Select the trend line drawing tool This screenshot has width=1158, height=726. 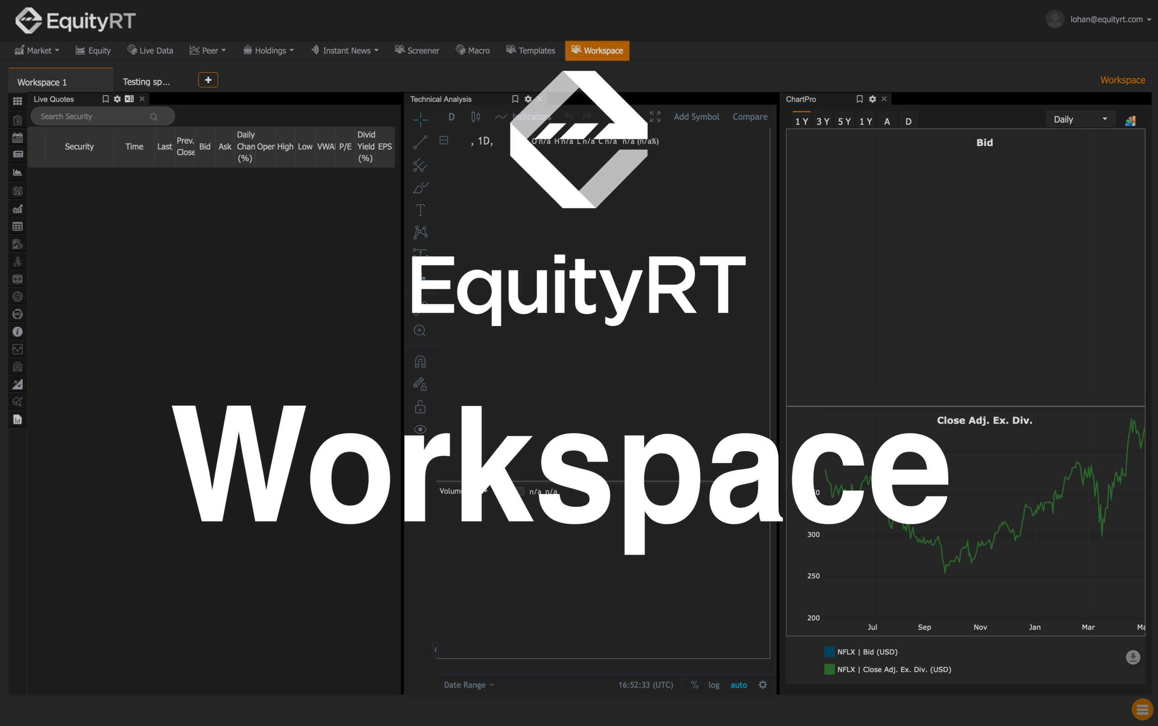420,142
